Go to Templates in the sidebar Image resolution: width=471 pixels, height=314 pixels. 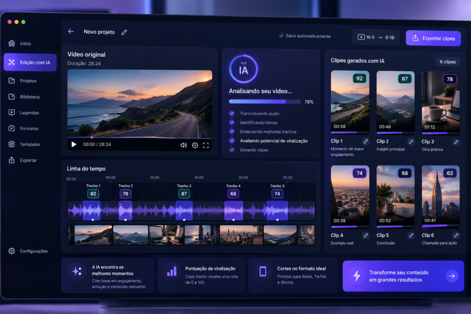tap(30, 144)
